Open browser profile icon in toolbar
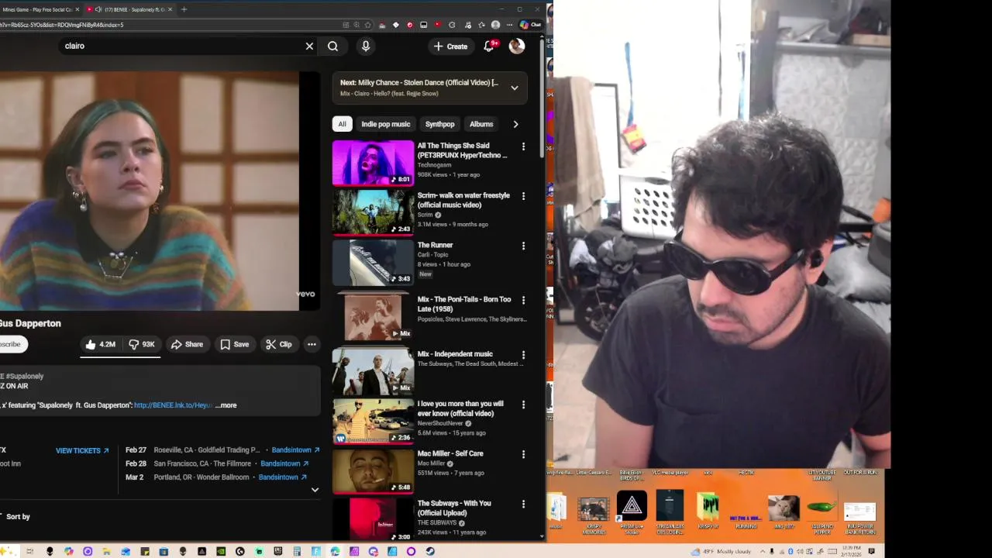Image resolution: width=992 pixels, height=558 pixels. click(495, 25)
